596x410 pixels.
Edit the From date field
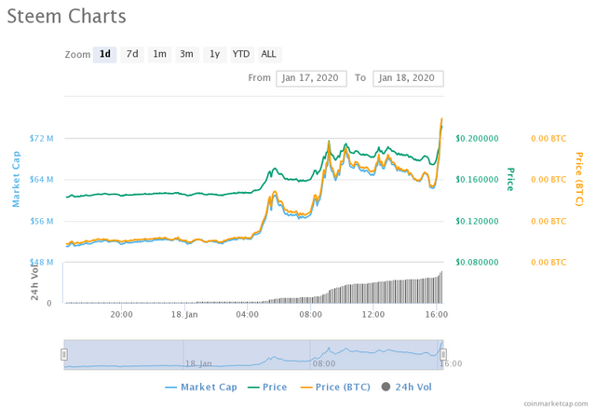click(311, 78)
